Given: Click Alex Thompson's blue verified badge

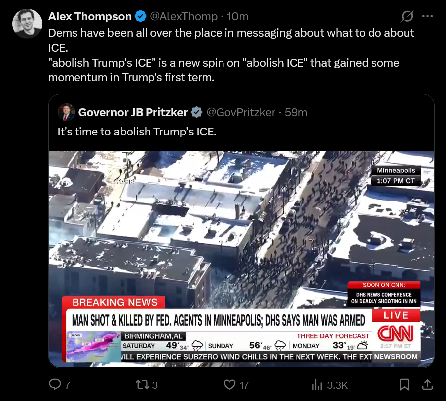Looking at the screenshot, I should click(x=140, y=16).
